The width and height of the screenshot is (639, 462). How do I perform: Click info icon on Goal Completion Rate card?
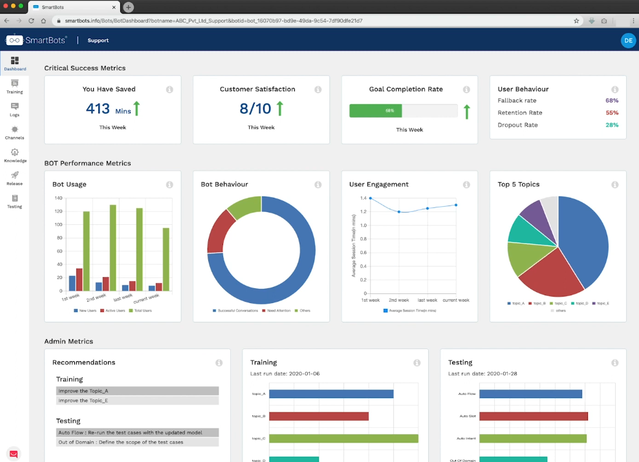466,90
